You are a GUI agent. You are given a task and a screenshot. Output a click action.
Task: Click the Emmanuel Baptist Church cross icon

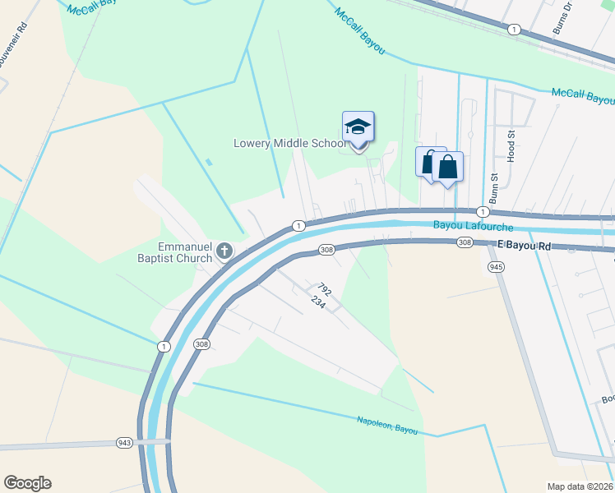click(224, 251)
